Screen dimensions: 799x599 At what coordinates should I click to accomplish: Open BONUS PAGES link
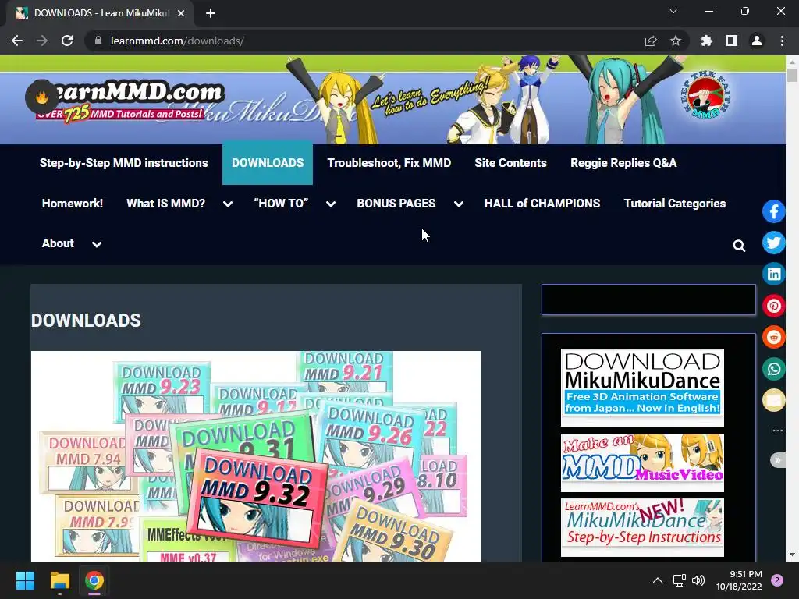[396, 204]
